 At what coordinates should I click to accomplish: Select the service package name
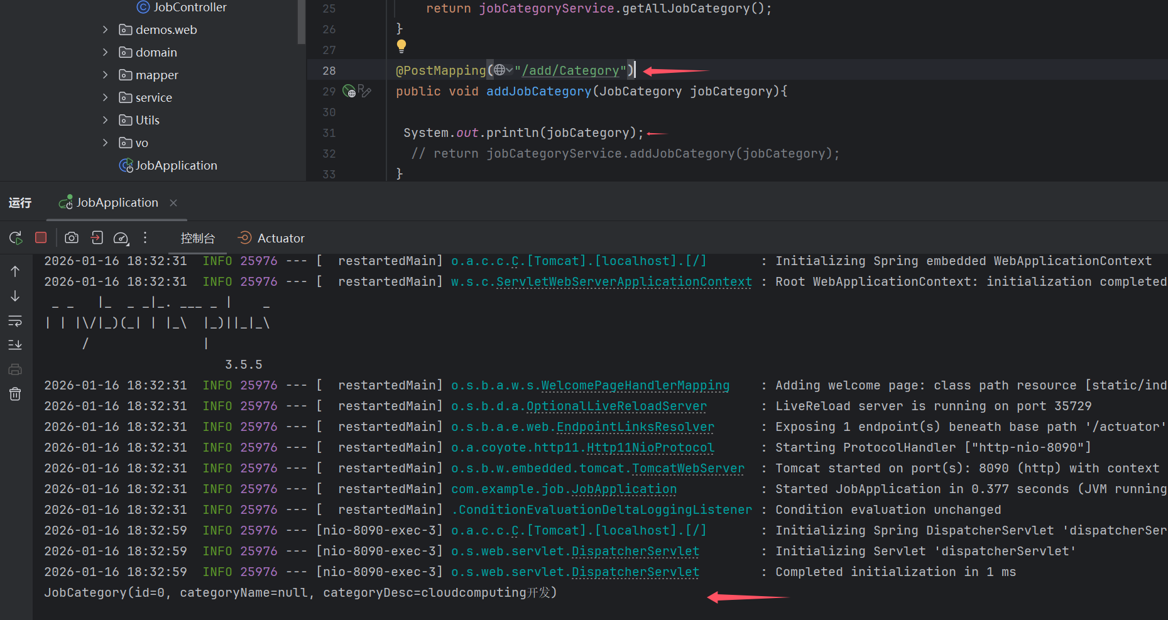[x=154, y=97]
